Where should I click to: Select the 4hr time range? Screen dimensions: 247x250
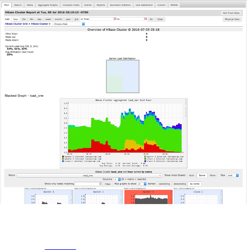pos(32,19)
